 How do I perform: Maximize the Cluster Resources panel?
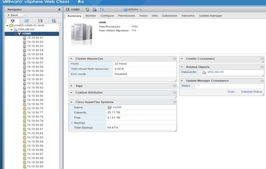[175, 59]
